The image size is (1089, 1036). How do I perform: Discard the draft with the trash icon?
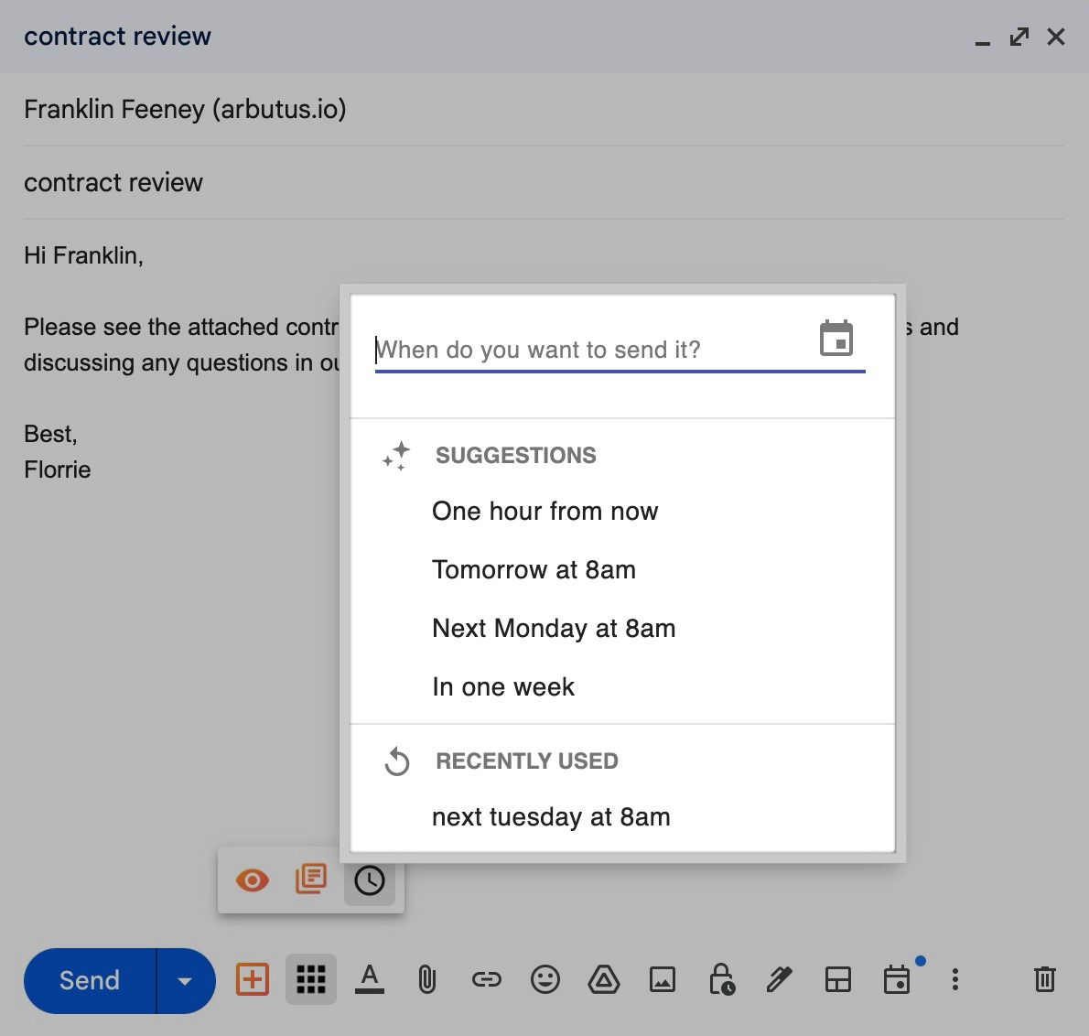[1044, 979]
